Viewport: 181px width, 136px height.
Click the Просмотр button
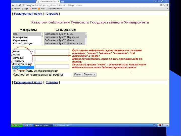(x=89, y=75)
